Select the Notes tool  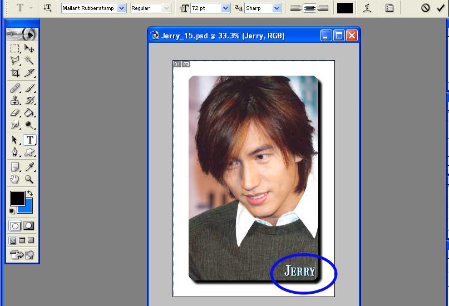coord(15,167)
